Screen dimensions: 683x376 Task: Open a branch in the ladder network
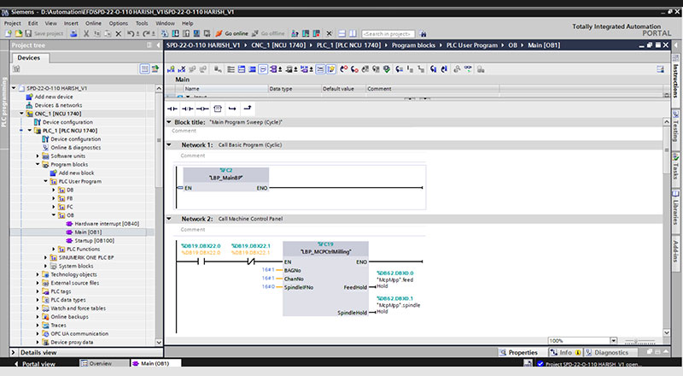[232, 109]
